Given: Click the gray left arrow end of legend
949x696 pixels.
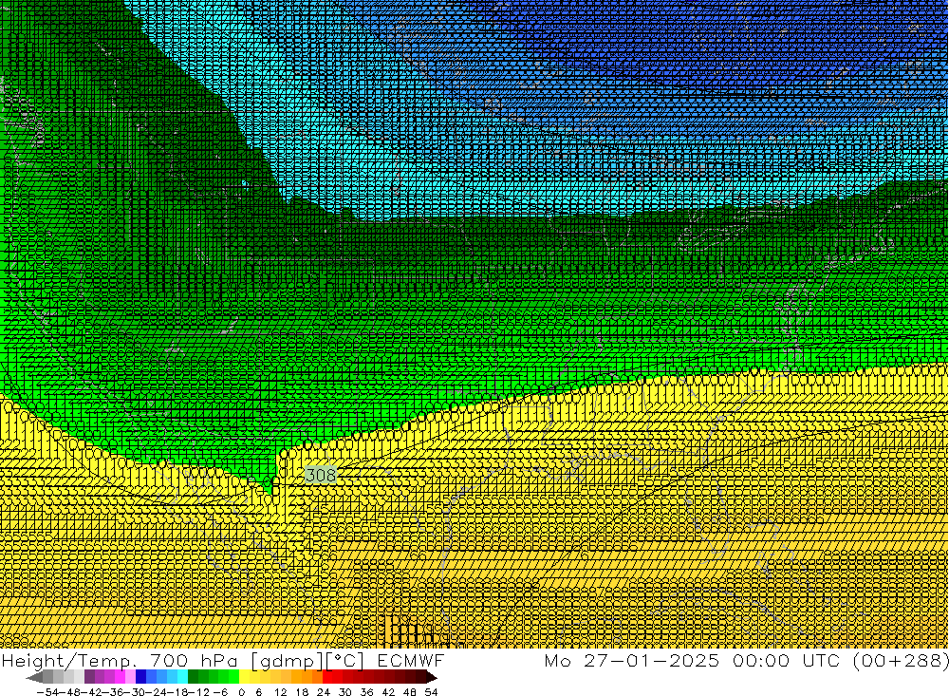Looking at the screenshot, I should pos(34,677).
